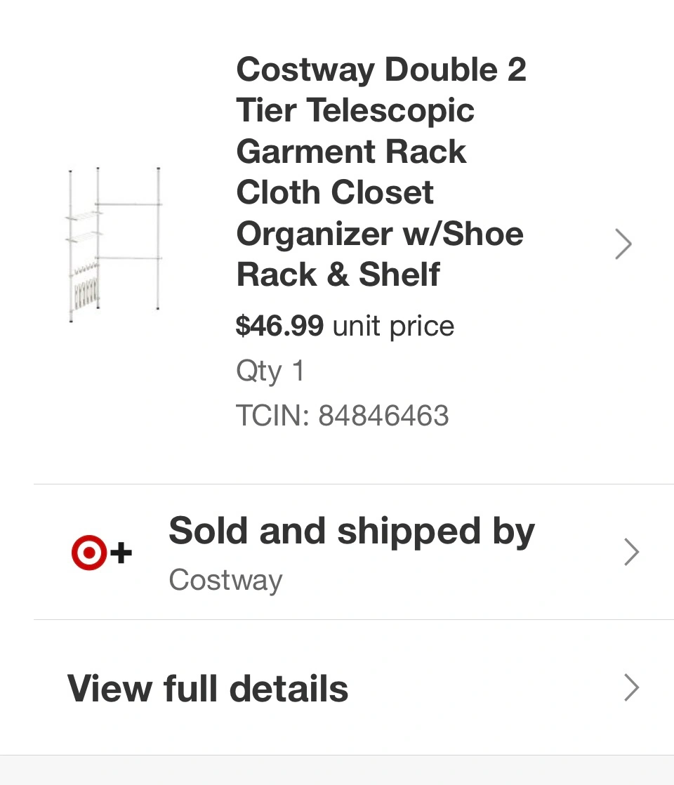
Task: Click the "Garment Rack" title line
Action: [351, 151]
